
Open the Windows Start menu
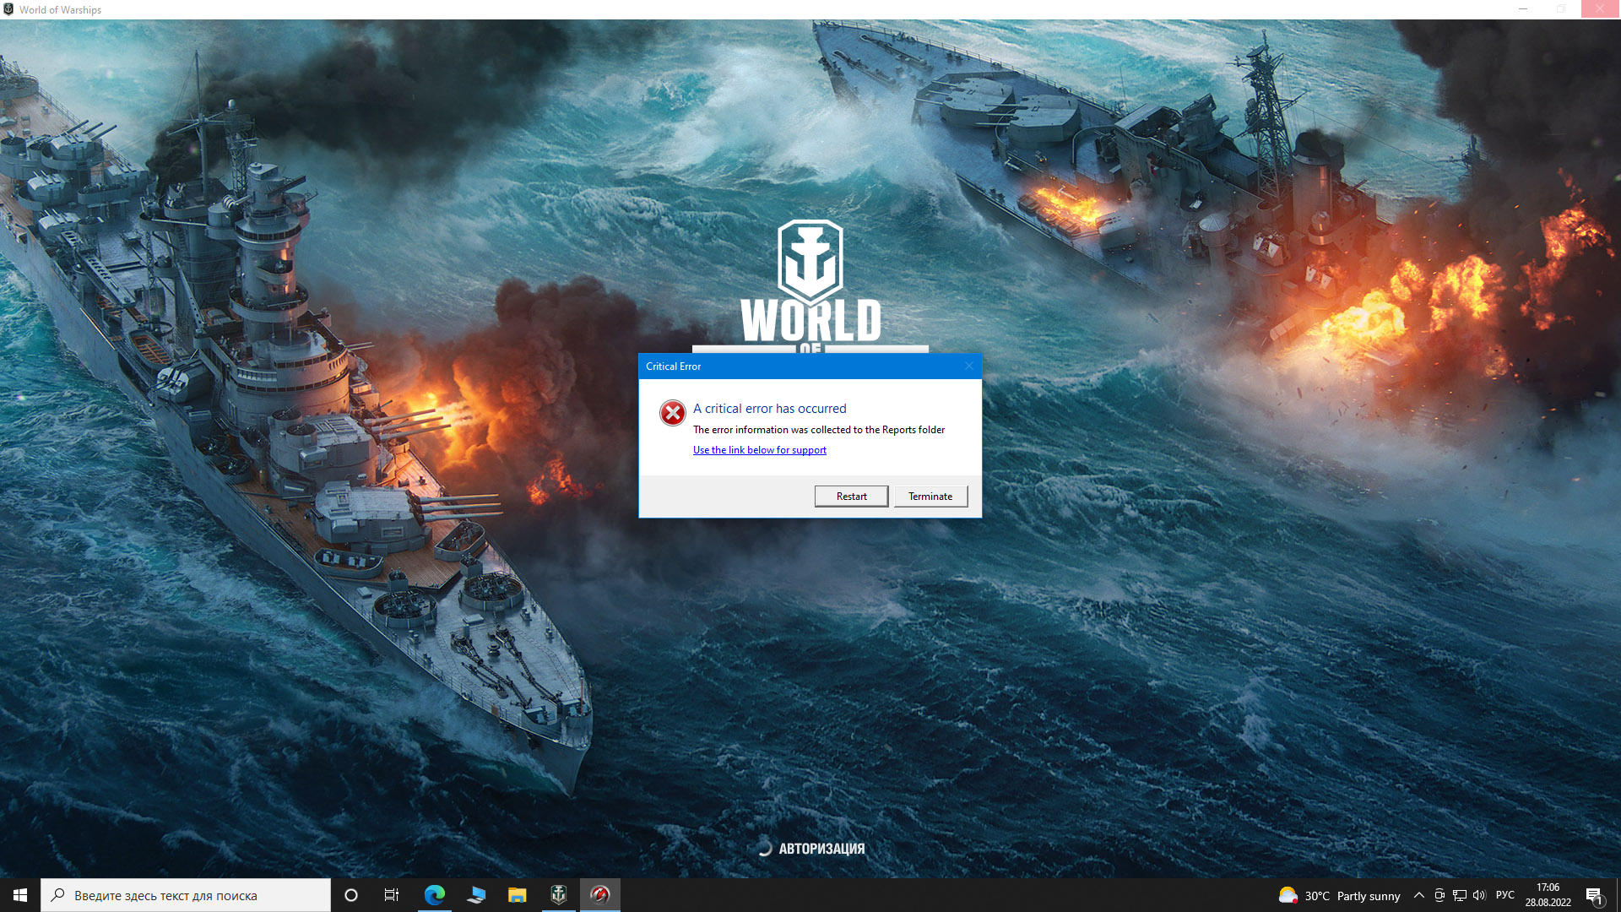click(20, 895)
